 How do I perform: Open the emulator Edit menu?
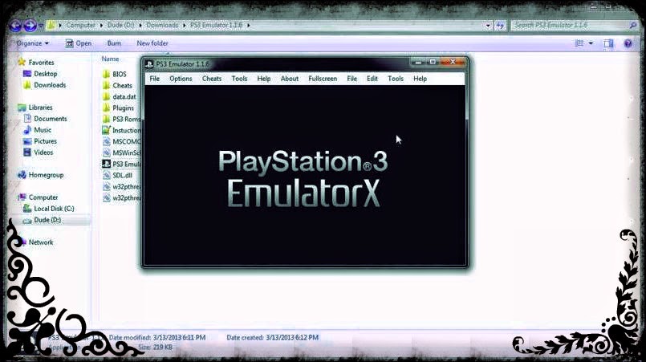pyautogui.click(x=372, y=79)
